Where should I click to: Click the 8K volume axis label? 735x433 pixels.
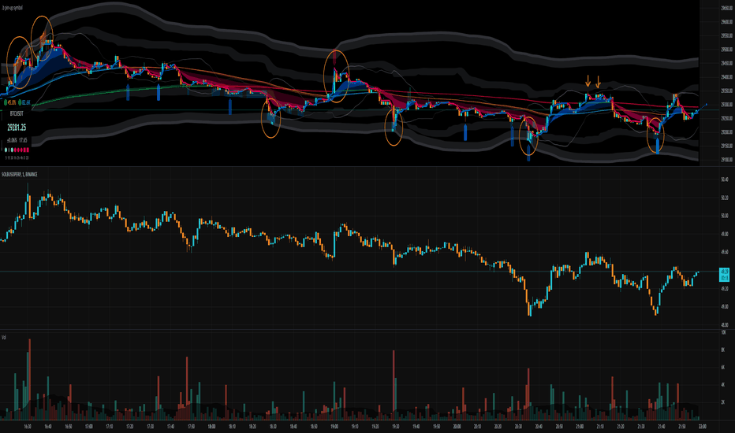pos(722,350)
